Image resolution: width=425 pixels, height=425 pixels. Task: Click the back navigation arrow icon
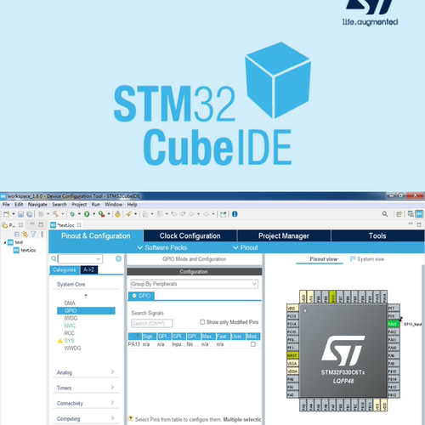pos(191,214)
